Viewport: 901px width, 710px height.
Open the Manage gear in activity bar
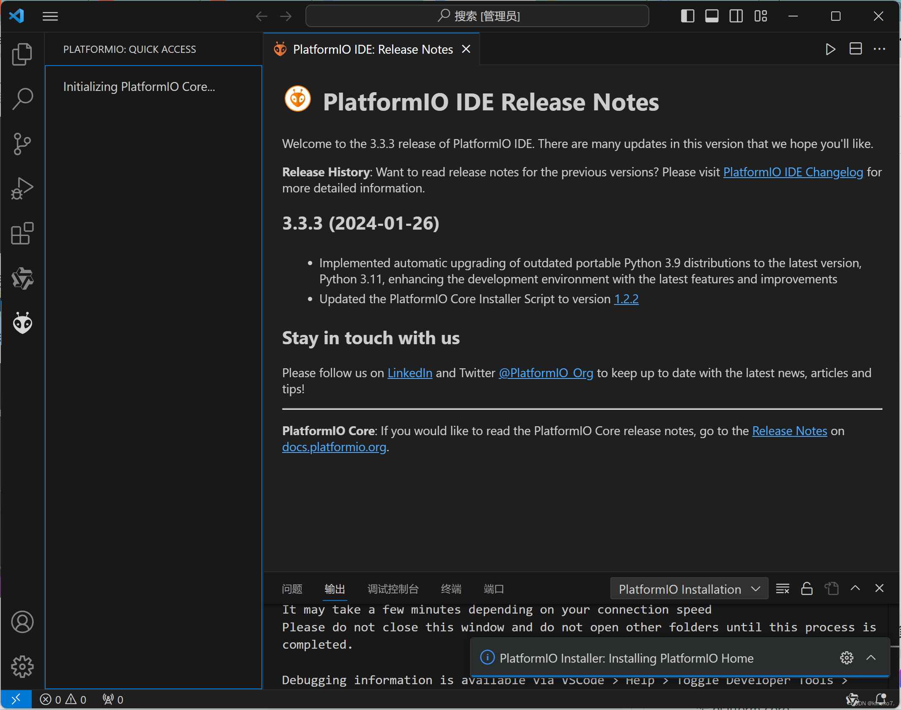coord(22,667)
